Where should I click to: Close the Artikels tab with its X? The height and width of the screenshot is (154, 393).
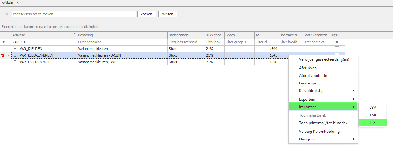tap(18, 3)
